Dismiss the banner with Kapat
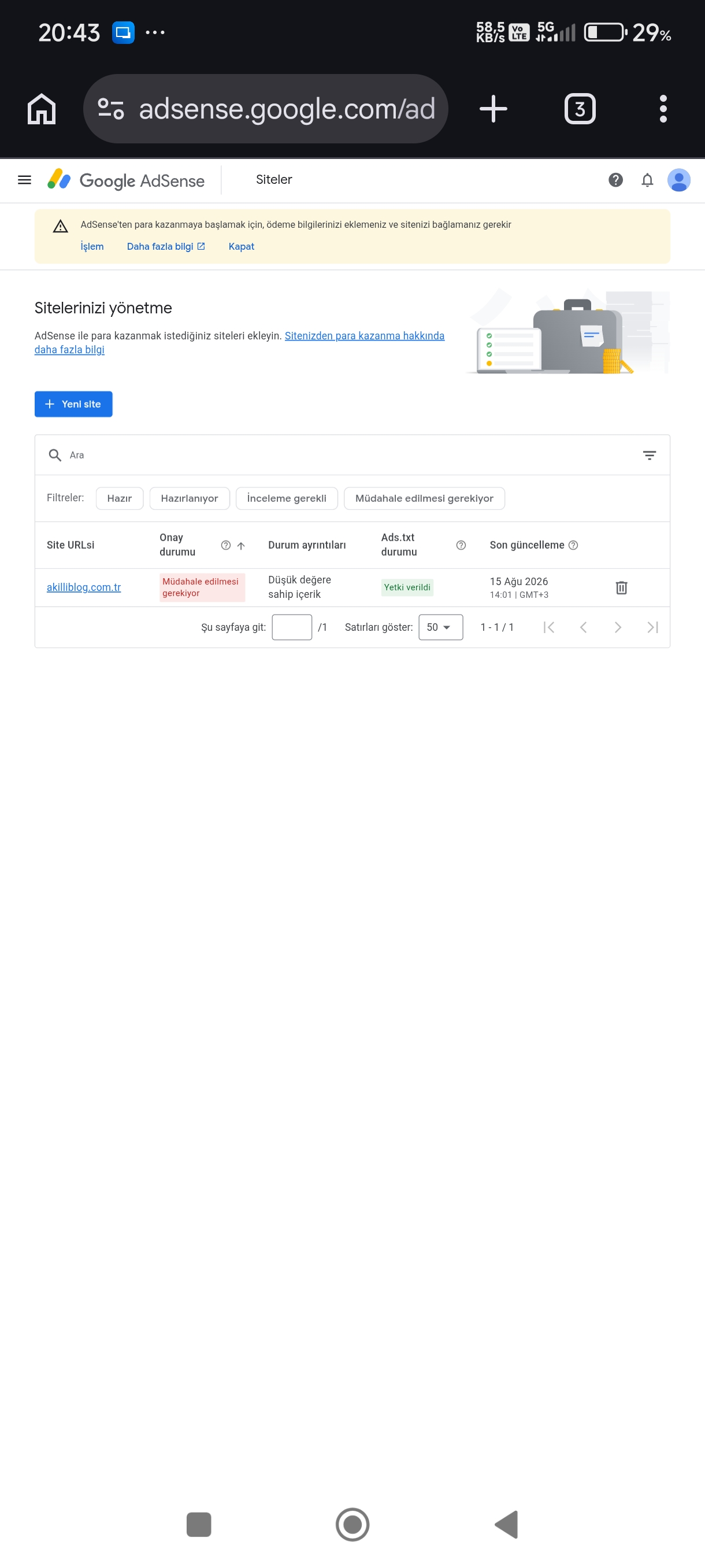The width and height of the screenshot is (705, 1568). [241, 246]
